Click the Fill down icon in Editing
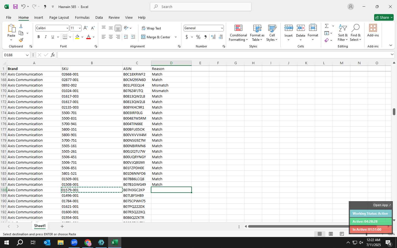Screen dimensions: 397x248 click(x=327, y=33)
